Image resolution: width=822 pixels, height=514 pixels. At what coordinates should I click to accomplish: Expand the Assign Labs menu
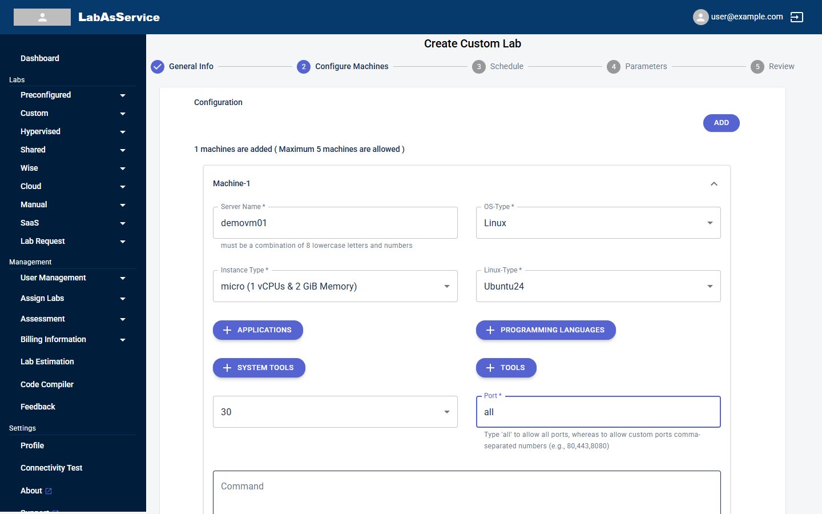click(72, 298)
